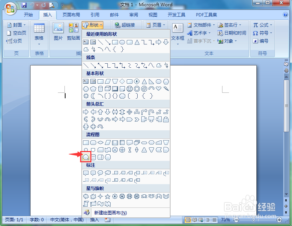Select the flowchart summing junction shape
The width and height of the screenshot is (292, 226).
coord(115,150)
